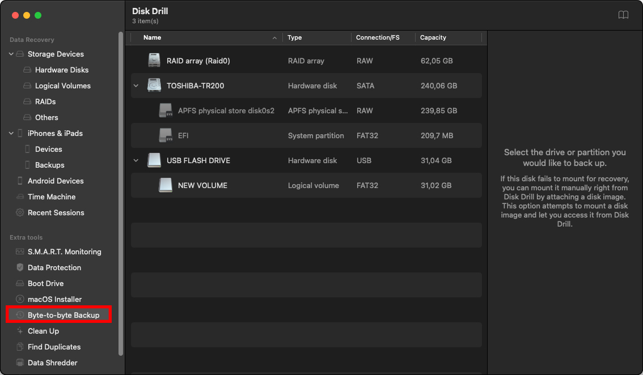The height and width of the screenshot is (375, 643).
Task: Click the Clean Up sparkle icon
Action: pyautogui.click(x=20, y=331)
